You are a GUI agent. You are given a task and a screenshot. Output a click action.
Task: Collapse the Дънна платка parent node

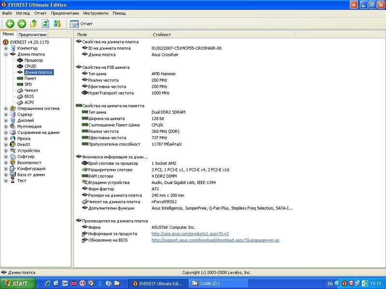(6, 54)
